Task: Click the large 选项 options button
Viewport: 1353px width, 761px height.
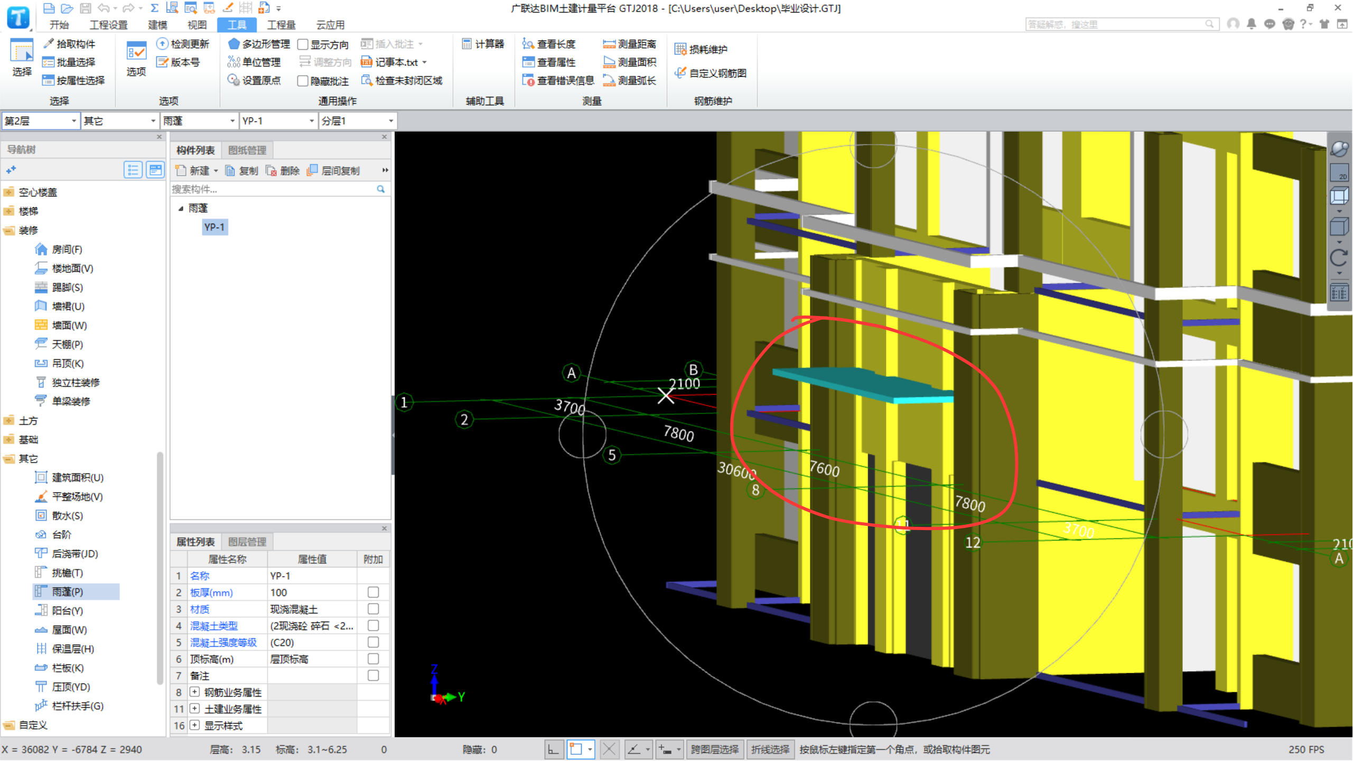Action: [x=136, y=58]
